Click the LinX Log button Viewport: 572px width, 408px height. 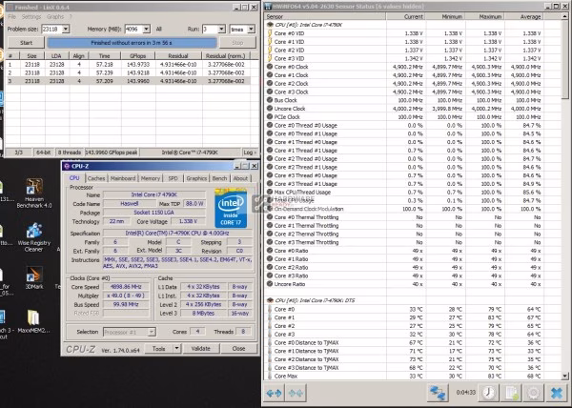[250, 153]
